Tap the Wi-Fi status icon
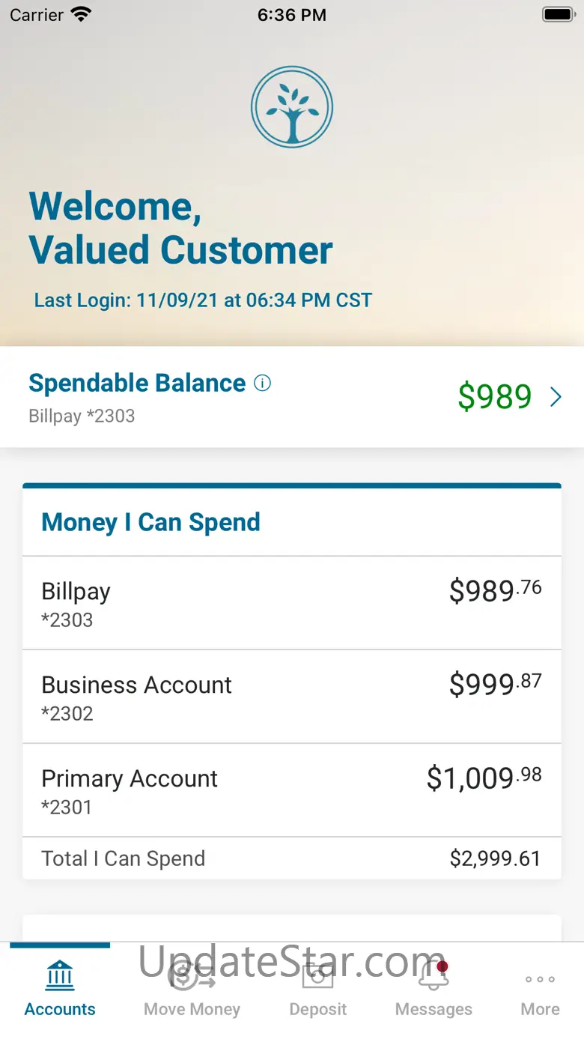584x1039 pixels. (80, 14)
